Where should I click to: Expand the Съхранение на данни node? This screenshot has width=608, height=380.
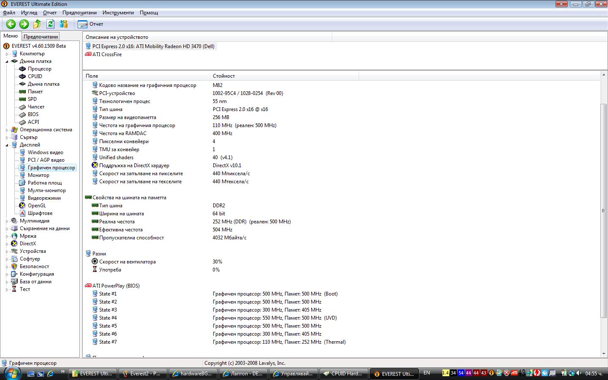click(7, 229)
